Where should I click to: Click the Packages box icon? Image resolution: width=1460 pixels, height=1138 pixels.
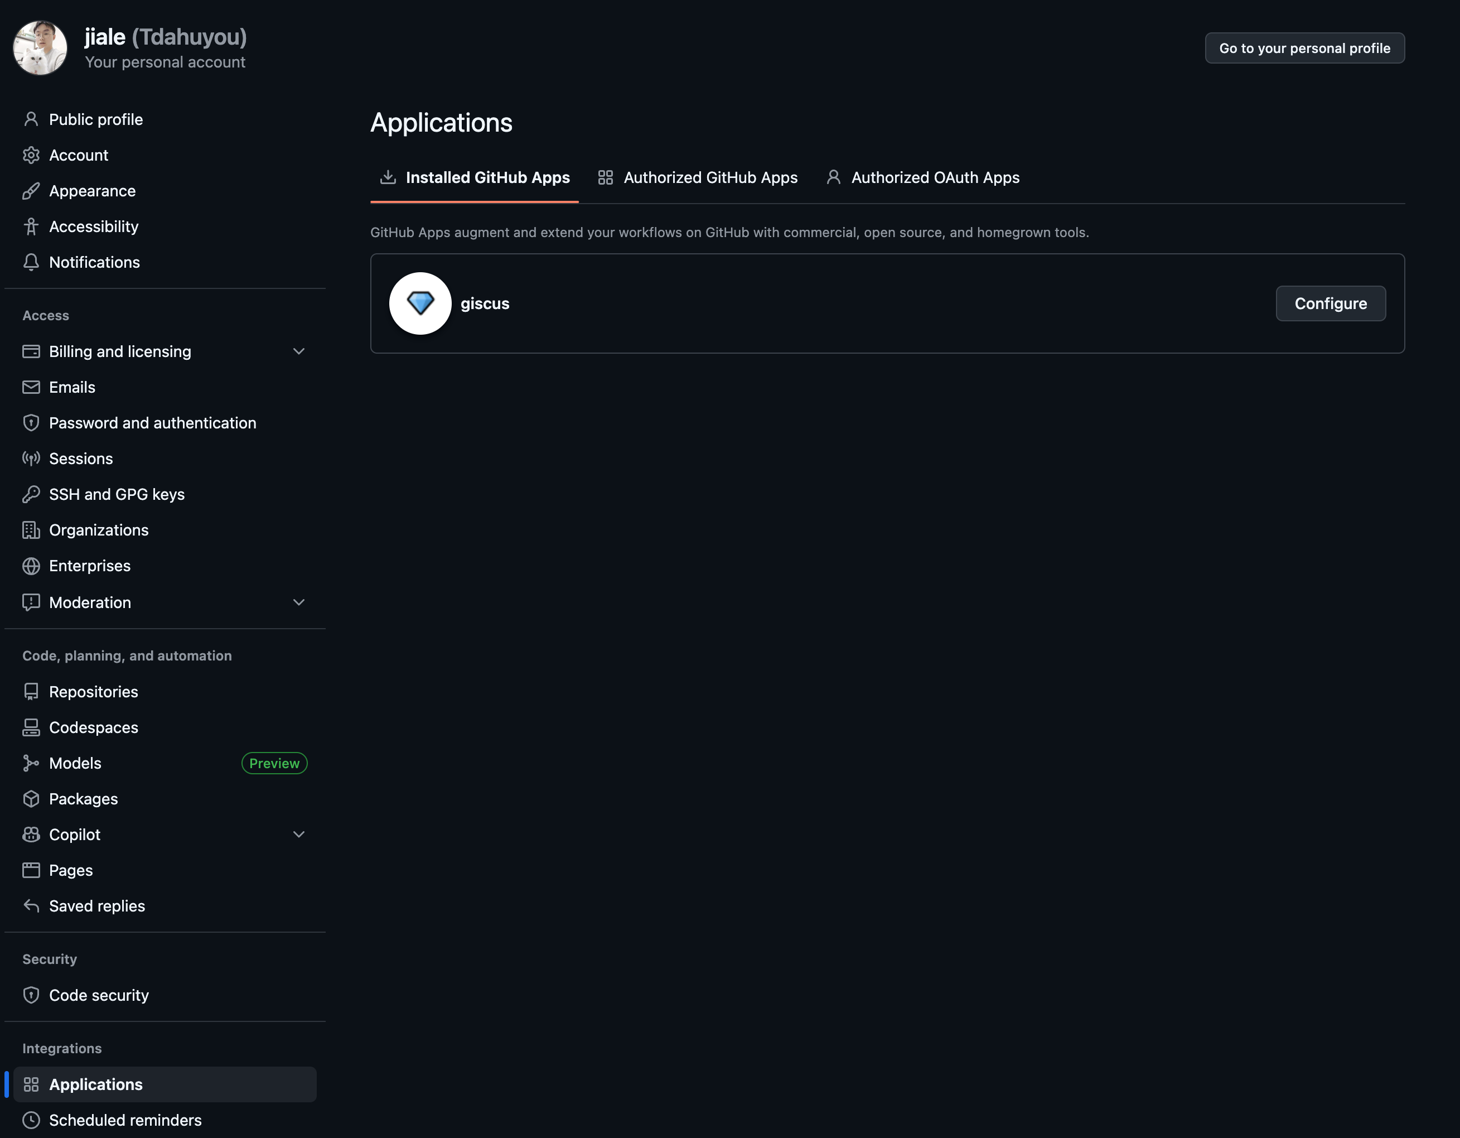[31, 799]
